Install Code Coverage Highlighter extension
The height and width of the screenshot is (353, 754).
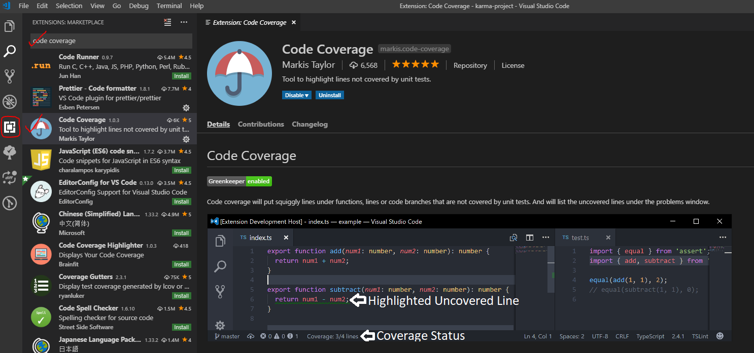tap(181, 264)
